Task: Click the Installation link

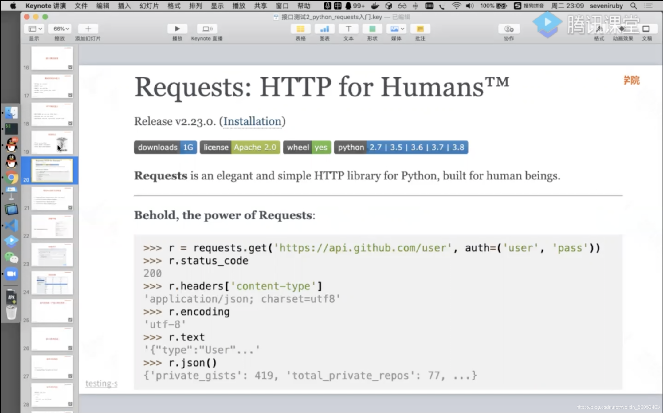Action: tap(252, 121)
